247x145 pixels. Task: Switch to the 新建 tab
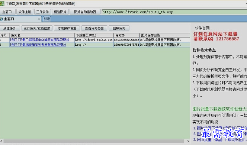pyautogui.click(x=47, y=19)
